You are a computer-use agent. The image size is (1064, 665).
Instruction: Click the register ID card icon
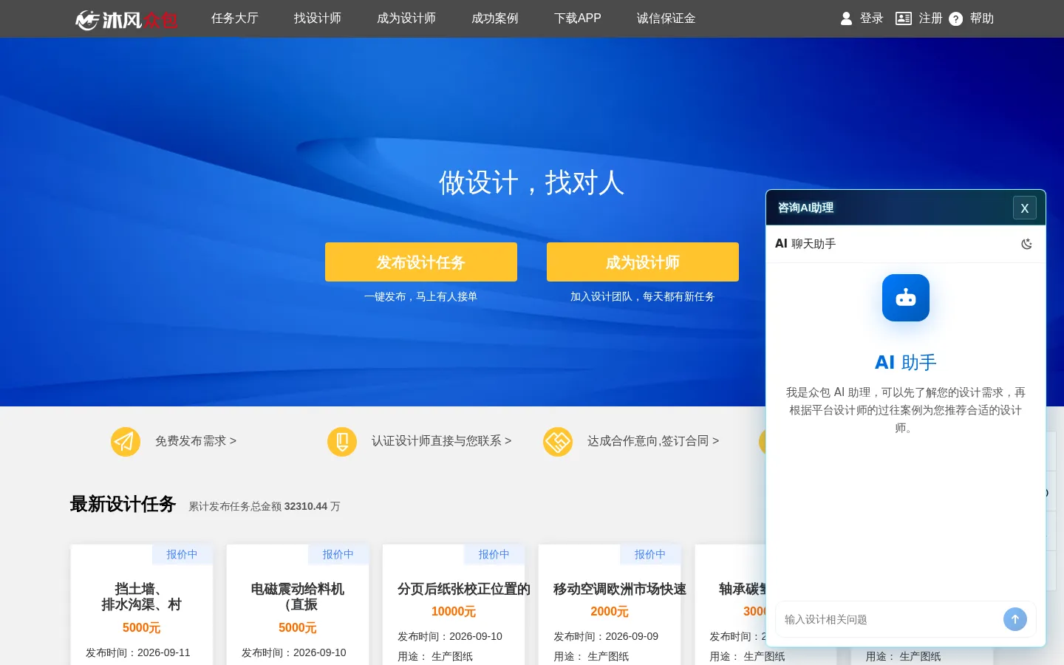904,18
